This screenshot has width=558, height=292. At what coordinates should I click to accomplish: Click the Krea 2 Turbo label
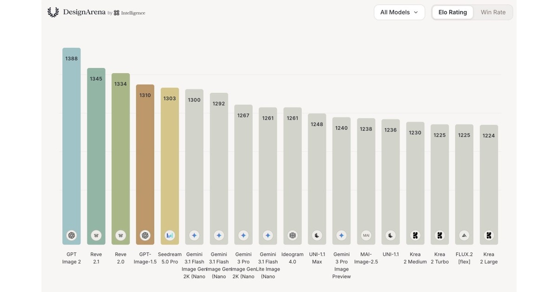tap(439, 258)
